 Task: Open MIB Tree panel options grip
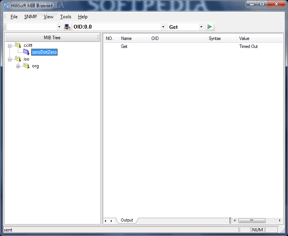(98, 37)
